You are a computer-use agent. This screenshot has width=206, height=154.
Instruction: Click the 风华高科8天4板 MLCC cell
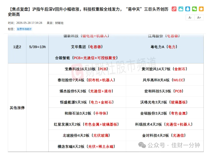tap(165, 80)
